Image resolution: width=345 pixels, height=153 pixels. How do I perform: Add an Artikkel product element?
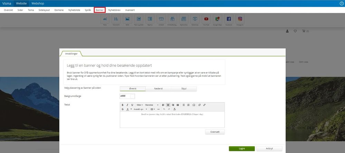161,19
